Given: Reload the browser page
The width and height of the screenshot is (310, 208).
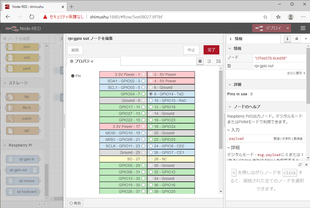Looking at the screenshot, I should click(x=32, y=17).
